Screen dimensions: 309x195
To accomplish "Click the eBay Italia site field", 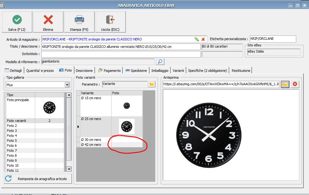I will (x=274, y=52).
